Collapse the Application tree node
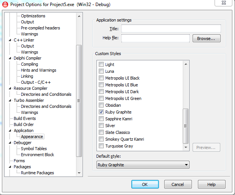 [x=10, y=131]
